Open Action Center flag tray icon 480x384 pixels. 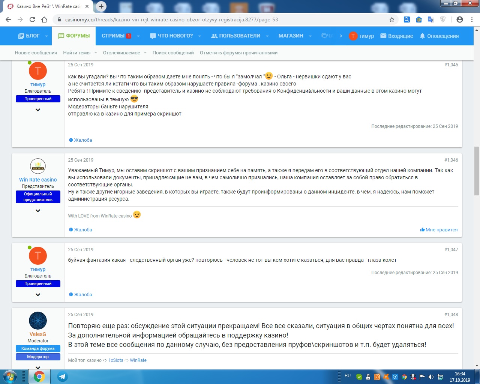coord(422,377)
